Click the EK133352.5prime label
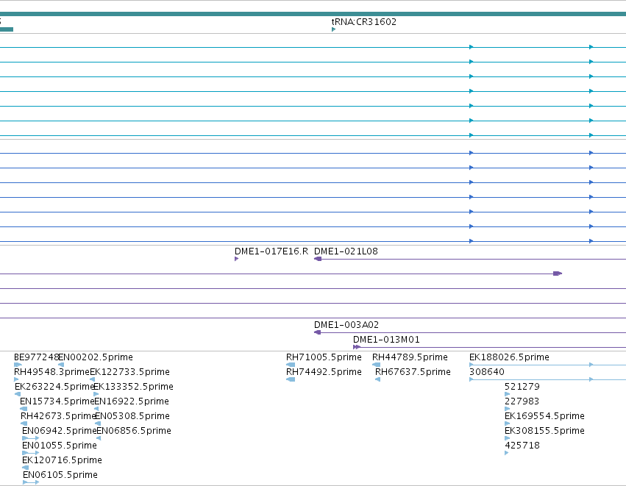The width and height of the screenshot is (626, 486). 133,387
